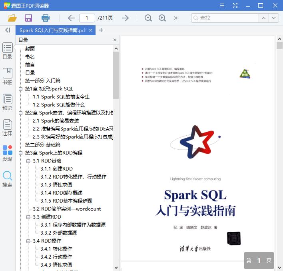
Task: Go to the previous page arrow
Action: click(x=71, y=18)
